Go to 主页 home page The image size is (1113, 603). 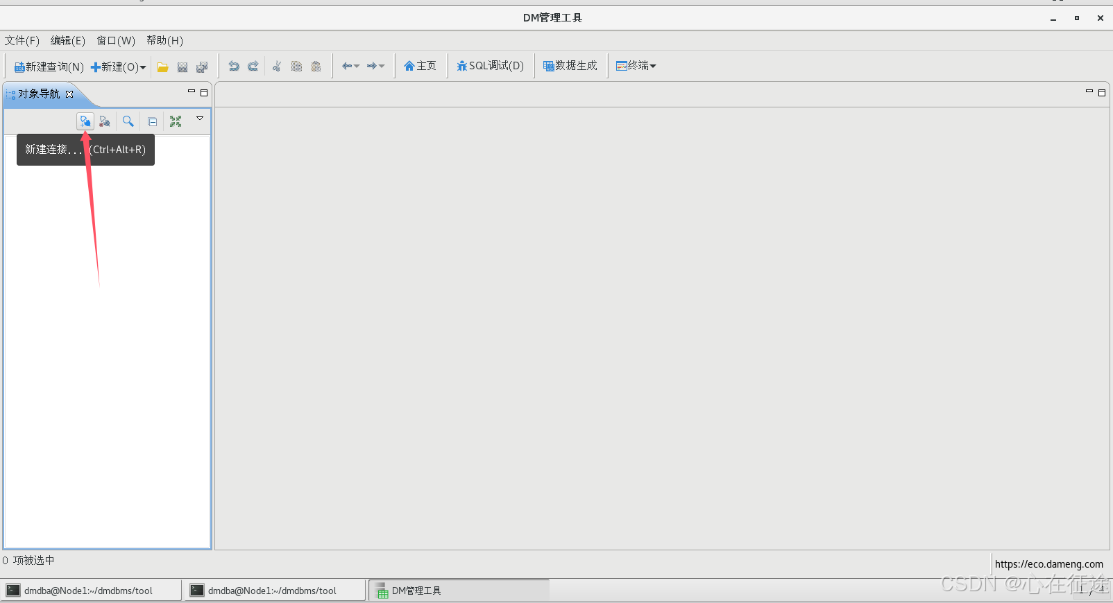[x=420, y=66]
